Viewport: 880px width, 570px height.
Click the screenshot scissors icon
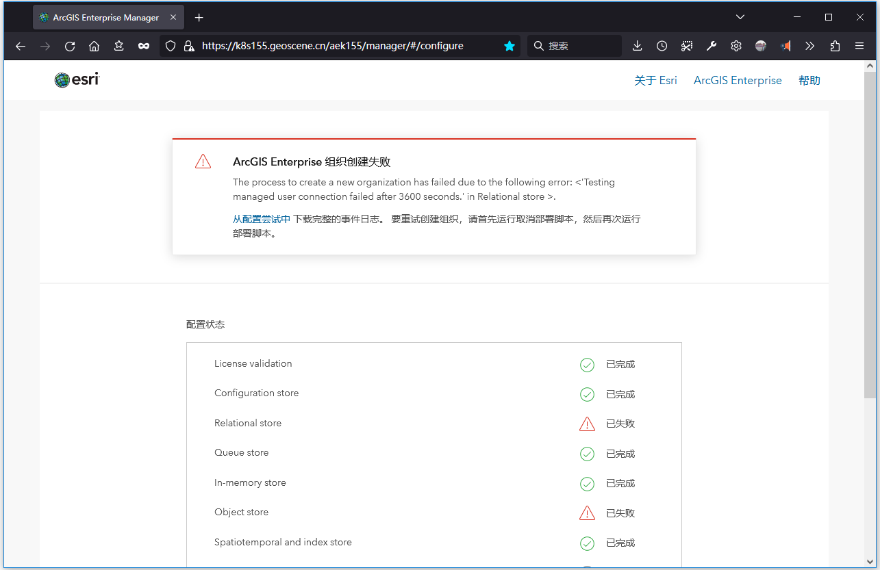tap(687, 46)
